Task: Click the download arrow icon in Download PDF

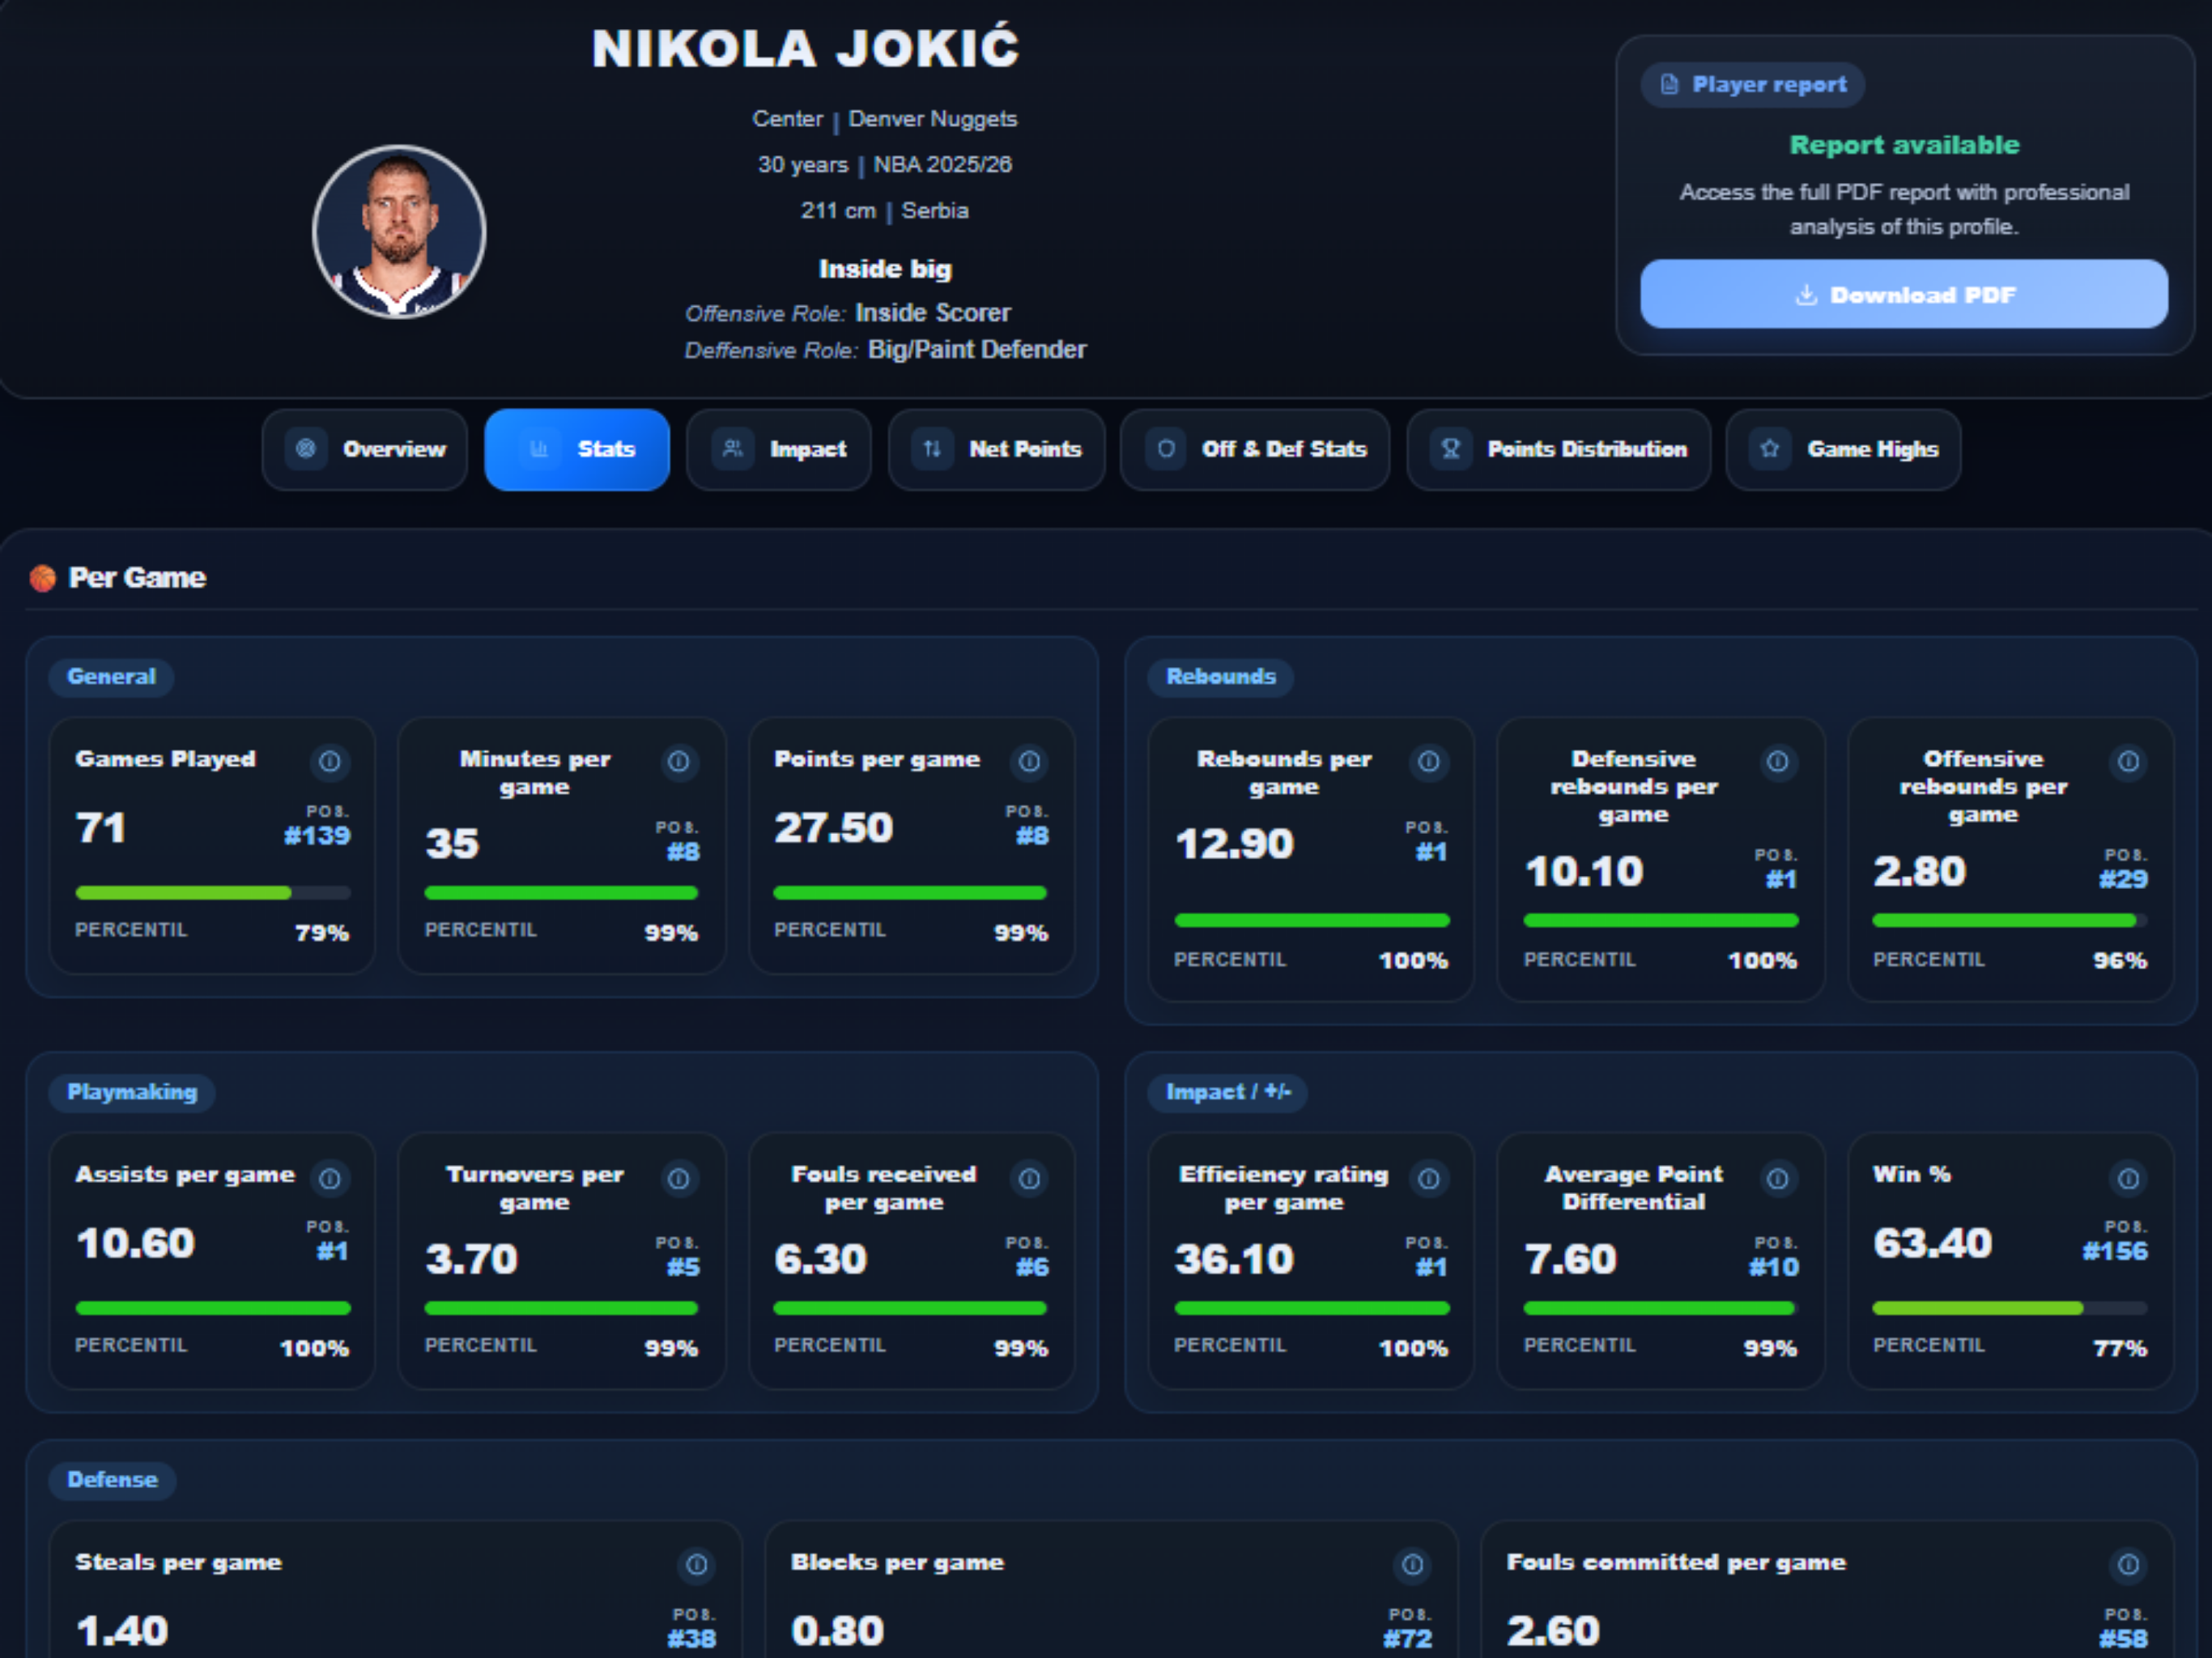Action: click(1806, 295)
